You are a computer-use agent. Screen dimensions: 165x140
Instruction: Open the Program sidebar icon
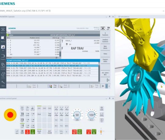click(x=3, y=57)
